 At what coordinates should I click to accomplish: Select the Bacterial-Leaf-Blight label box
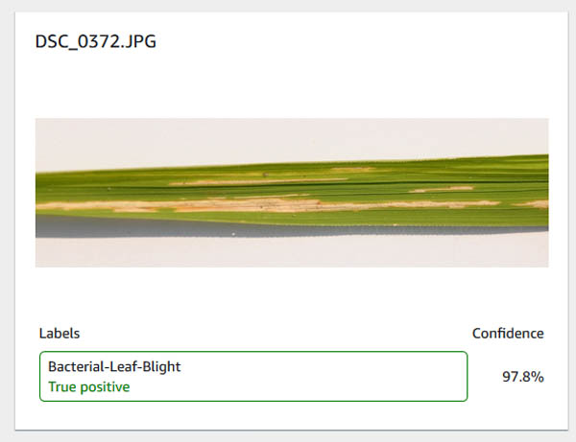point(253,377)
